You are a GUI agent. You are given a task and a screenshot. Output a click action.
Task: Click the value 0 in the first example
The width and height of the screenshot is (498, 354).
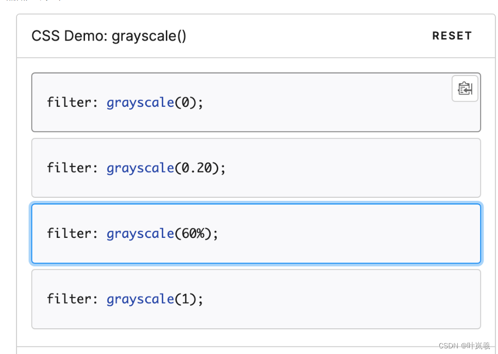(186, 103)
